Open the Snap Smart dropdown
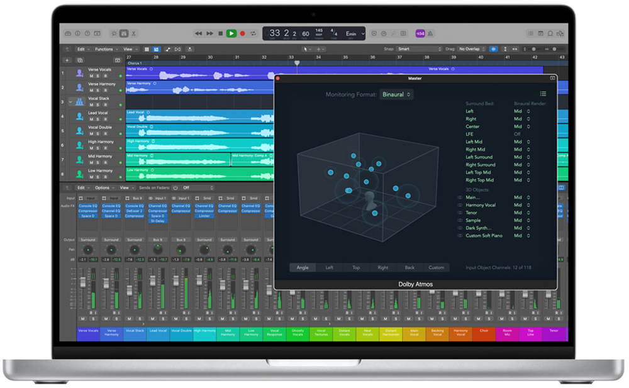629x388 pixels. click(x=419, y=49)
